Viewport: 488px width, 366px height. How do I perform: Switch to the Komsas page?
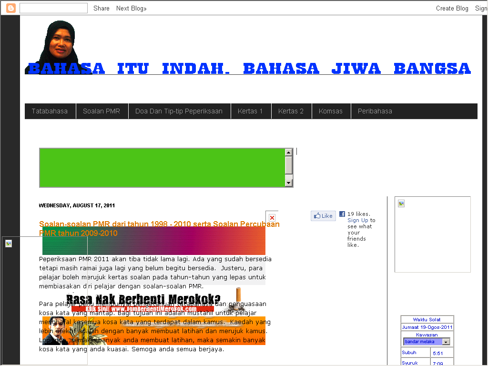[x=331, y=111]
